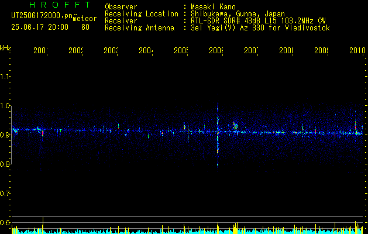Click the 2002 time axis label

[x=76, y=51]
